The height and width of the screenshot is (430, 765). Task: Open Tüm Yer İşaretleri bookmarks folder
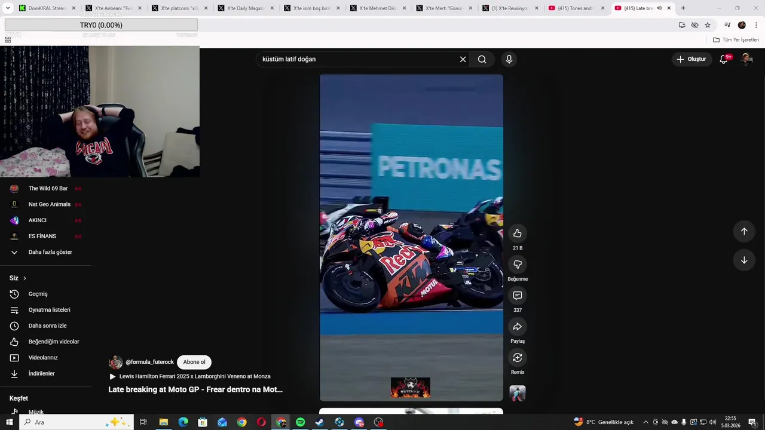click(736, 40)
